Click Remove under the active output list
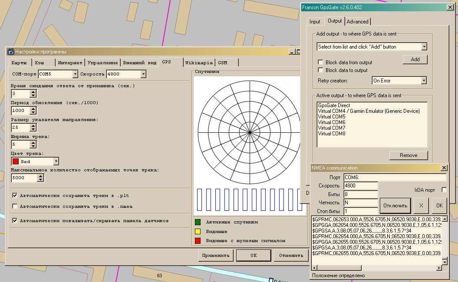 [408, 155]
